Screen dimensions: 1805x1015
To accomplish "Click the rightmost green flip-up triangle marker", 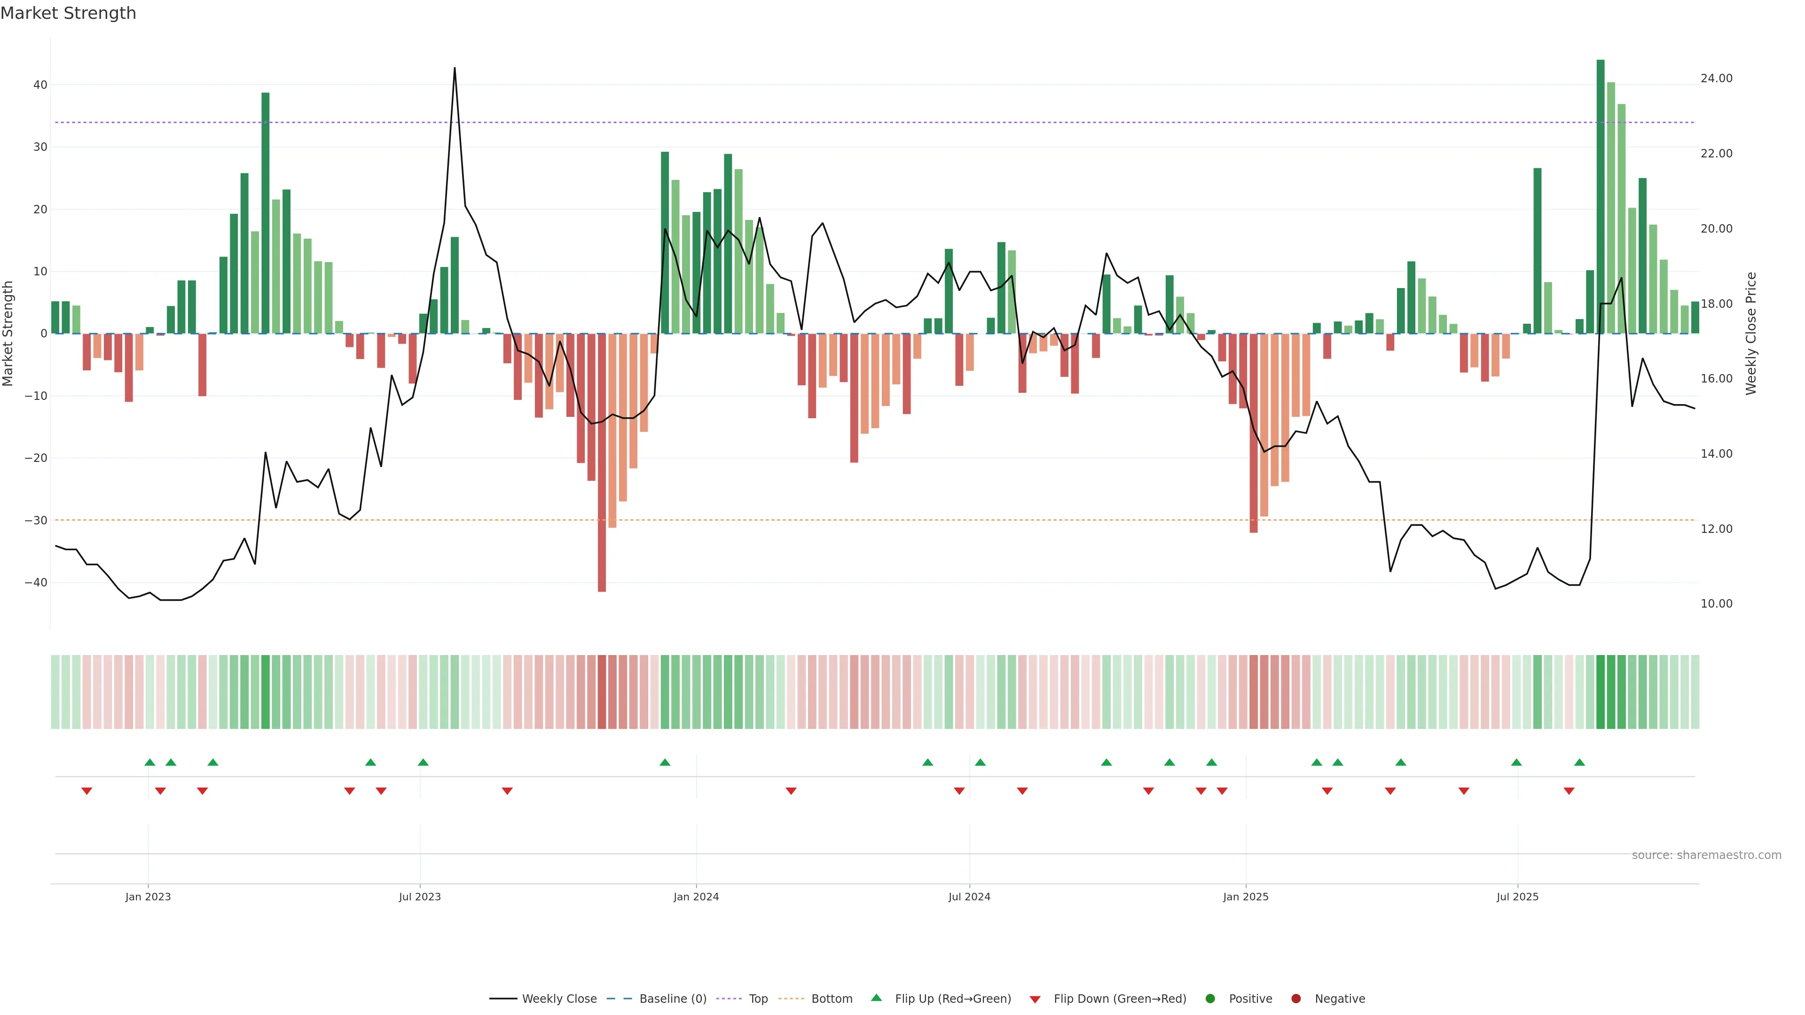I will tap(1579, 762).
